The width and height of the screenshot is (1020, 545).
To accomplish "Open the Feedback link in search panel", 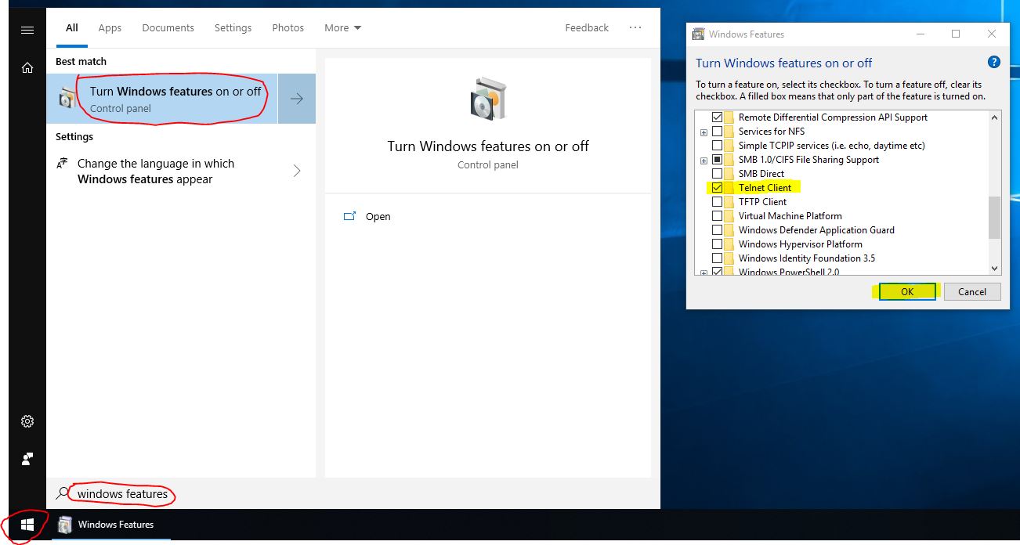I will click(x=587, y=27).
